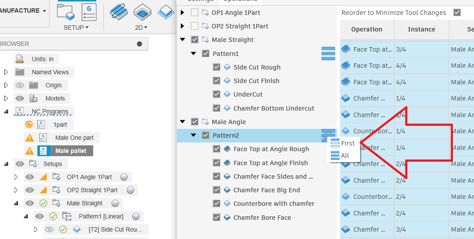Click the radio circle next to OP2 Straight 1Part

[x=130, y=190]
